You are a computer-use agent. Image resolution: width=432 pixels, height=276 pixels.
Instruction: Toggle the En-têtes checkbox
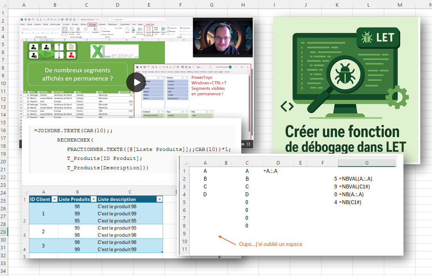tap(116, 28)
